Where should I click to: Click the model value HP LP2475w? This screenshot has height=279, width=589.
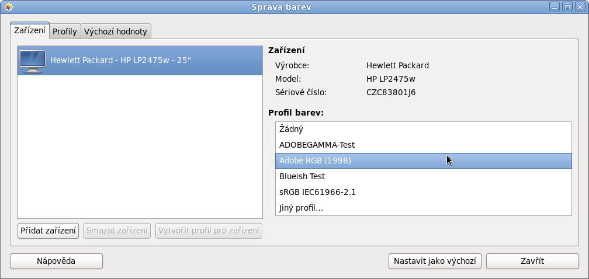(391, 79)
